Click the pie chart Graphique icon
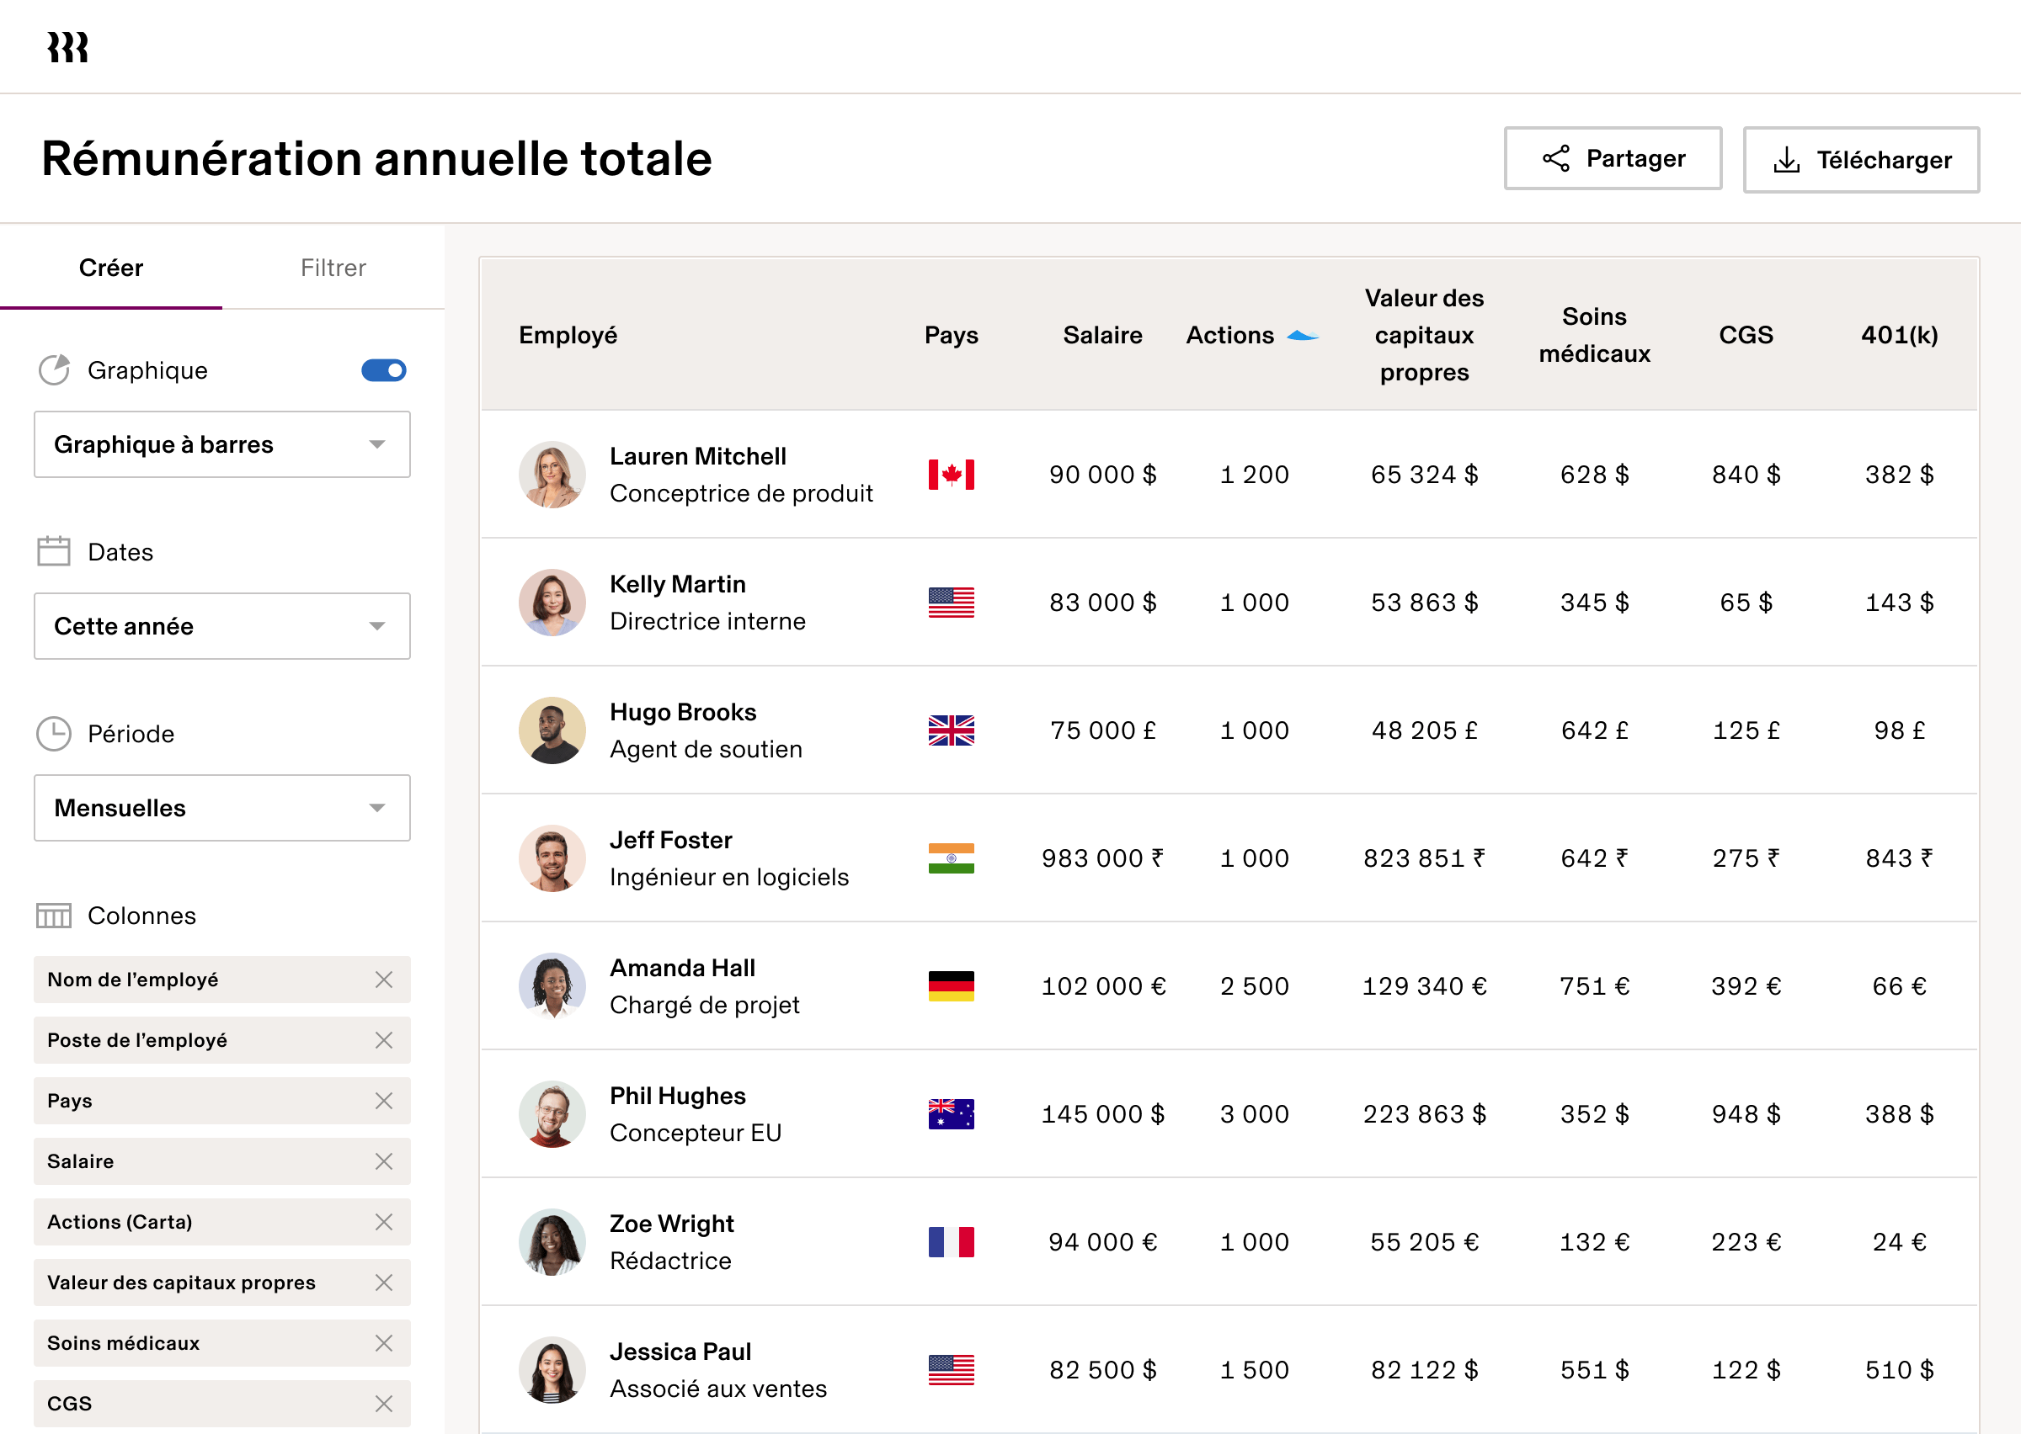This screenshot has width=2021, height=1434. click(x=54, y=370)
